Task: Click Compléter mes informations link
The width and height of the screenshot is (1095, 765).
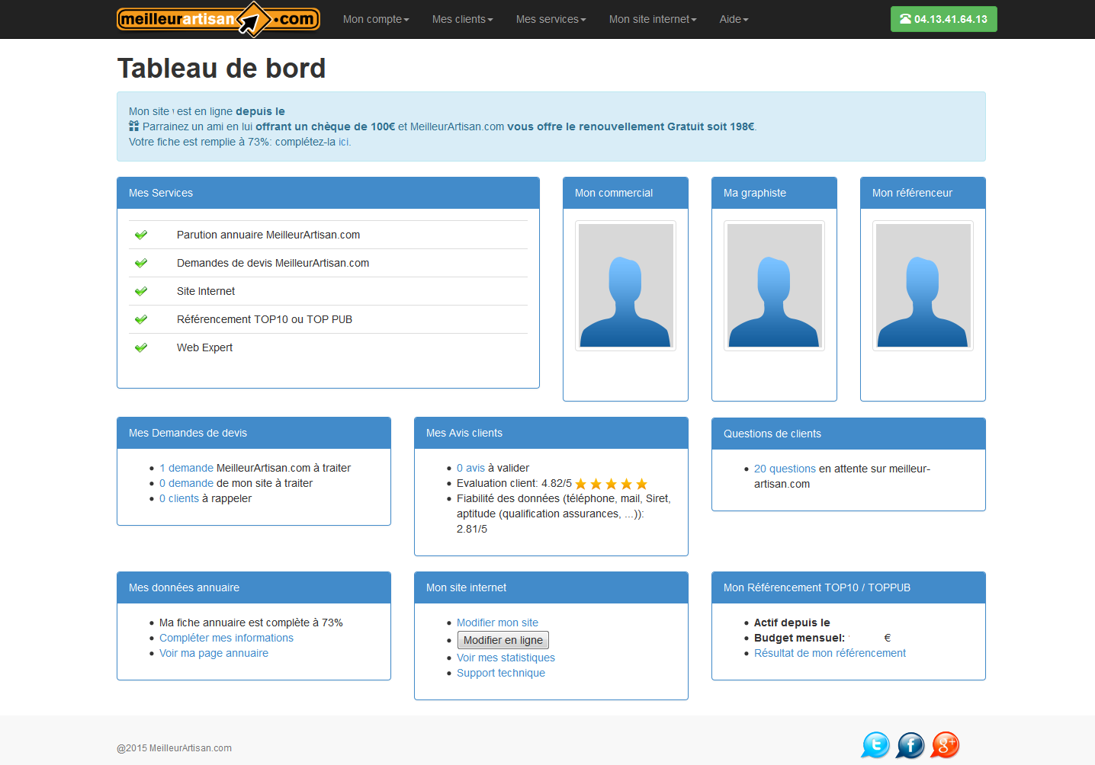Action: click(x=226, y=638)
